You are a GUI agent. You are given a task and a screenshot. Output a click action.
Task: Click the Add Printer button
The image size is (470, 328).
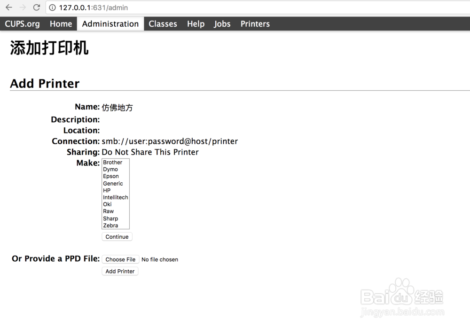coord(120,271)
